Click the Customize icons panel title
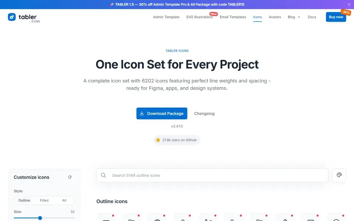The width and height of the screenshot is (354, 221). click(31, 177)
